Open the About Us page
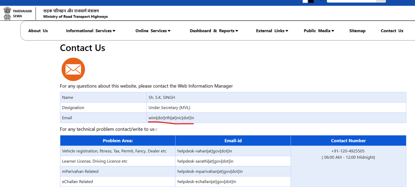 pyautogui.click(x=38, y=31)
